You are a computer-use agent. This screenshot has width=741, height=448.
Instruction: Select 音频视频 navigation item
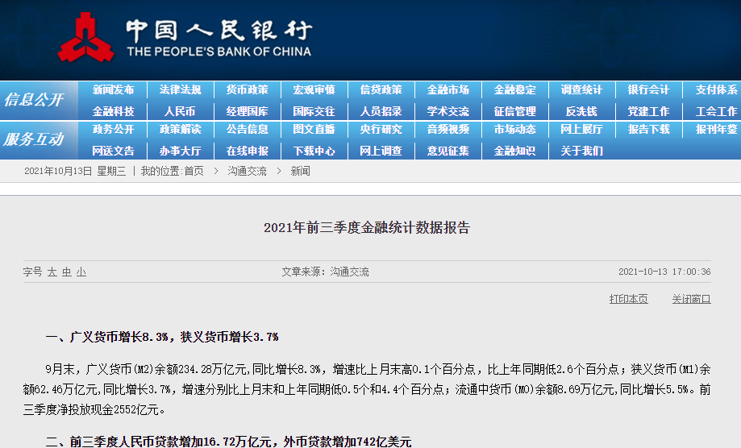[448, 130]
